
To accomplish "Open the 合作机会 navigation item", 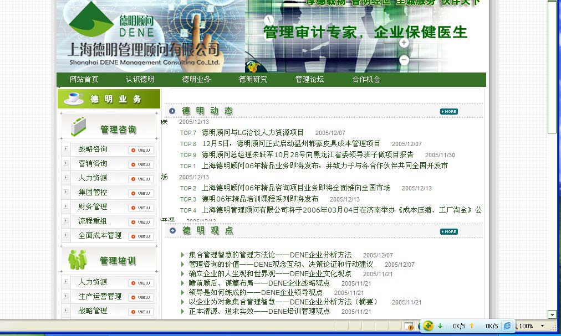I will (x=366, y=79).
